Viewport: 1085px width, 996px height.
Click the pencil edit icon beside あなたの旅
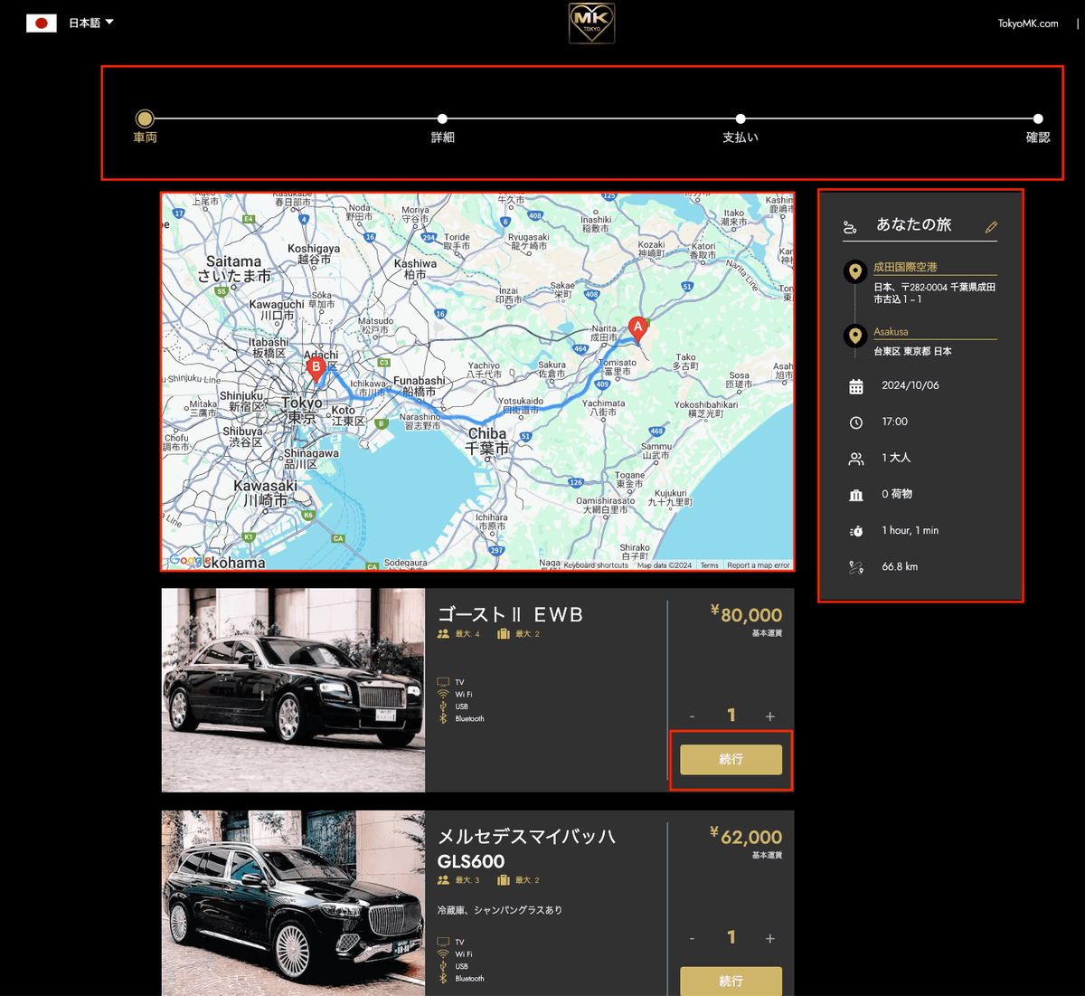coord(991,227)
